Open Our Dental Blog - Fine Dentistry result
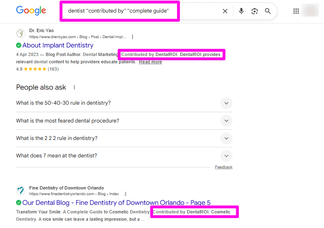This screenshot has height=228, width=324. [116, 202]
